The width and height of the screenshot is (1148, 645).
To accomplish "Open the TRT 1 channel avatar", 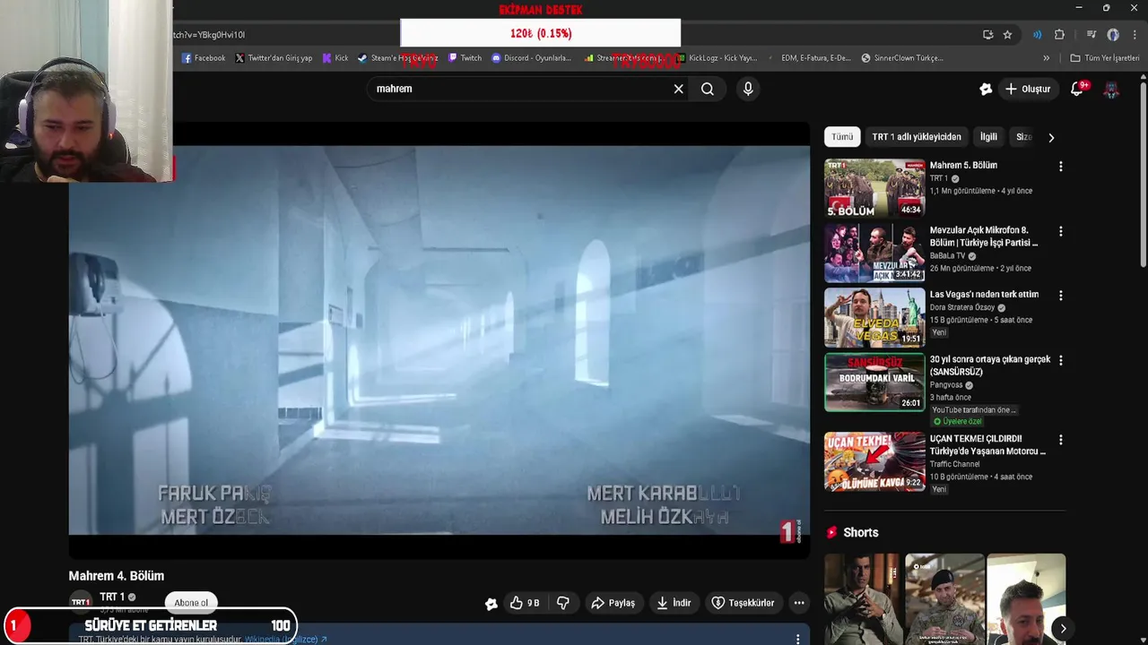I will click(x=80, y=602).
